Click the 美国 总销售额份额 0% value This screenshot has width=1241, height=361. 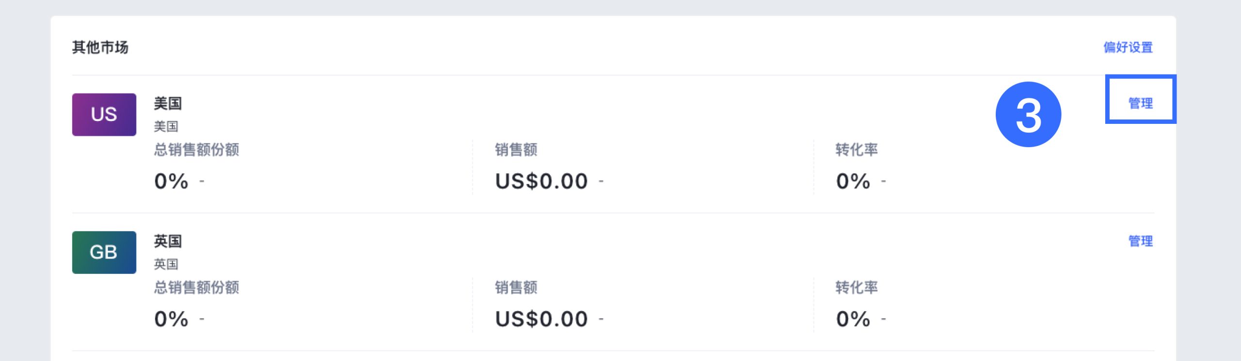pos(171,181)
